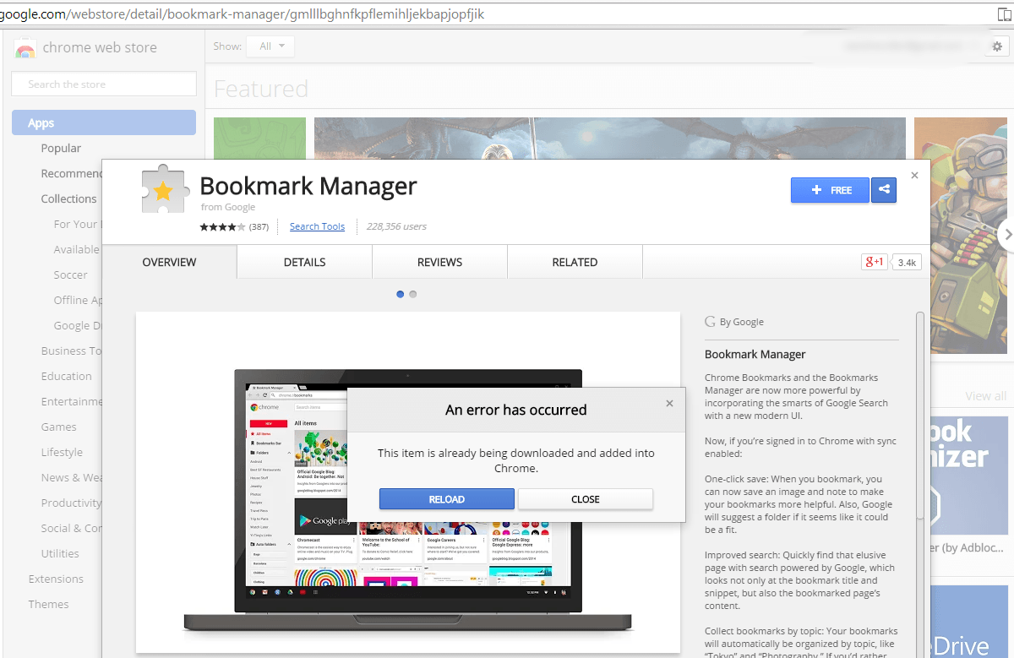
Task: Open the settings gear icon
Action: tap(997, 46)
